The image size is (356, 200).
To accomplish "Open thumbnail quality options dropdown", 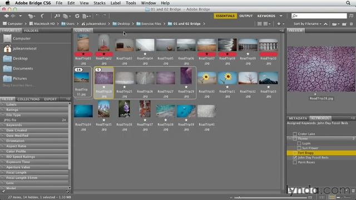I will point(267,23).
